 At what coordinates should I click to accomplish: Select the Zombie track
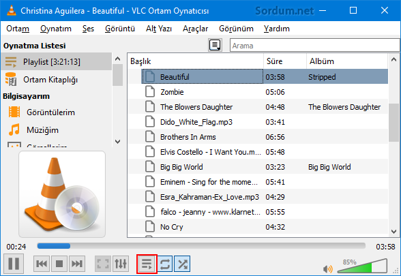tap(172, 92)
